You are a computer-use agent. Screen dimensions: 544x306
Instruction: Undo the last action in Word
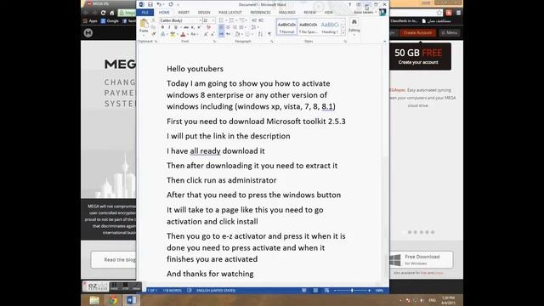click(159, 4)
